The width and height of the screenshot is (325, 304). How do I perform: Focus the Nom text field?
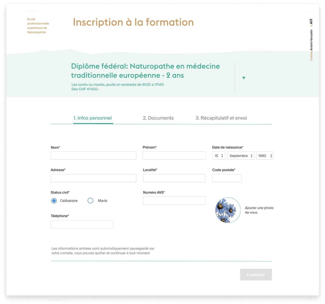[93, 156]
